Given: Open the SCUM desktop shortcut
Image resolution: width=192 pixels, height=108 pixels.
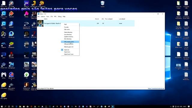Looking at the screenshot, I should [x=26, y=45].
